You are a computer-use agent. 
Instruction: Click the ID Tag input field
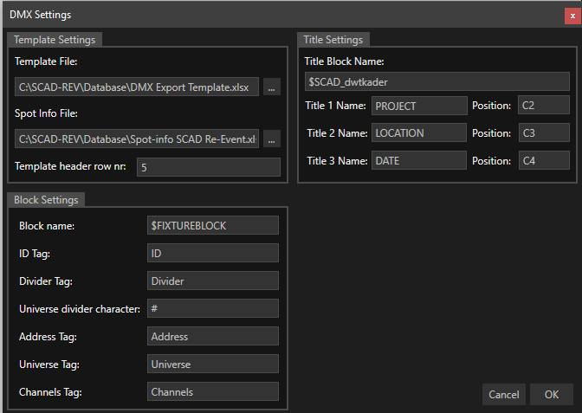(213, 253)
